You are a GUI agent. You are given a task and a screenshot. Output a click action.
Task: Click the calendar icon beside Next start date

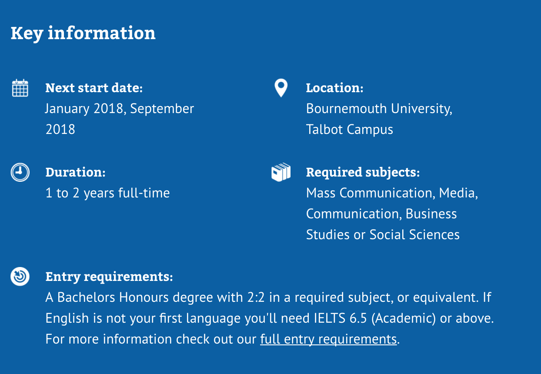[20, 88]
